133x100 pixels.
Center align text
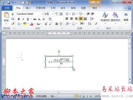pos(72,19)
